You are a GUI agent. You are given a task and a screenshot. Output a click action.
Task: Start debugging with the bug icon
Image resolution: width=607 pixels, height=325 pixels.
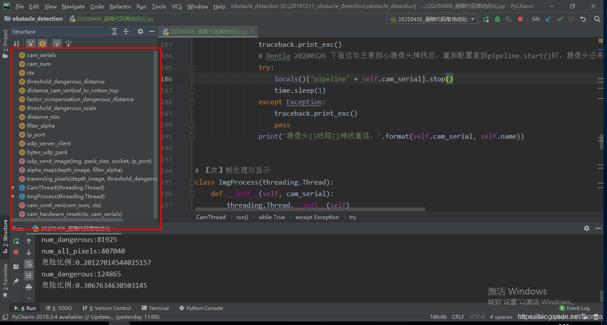pos(498,19)
